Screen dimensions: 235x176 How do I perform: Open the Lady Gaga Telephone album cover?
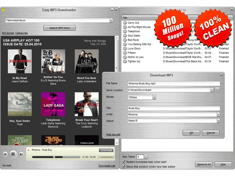pyautogui.click(x=53, y=104)
